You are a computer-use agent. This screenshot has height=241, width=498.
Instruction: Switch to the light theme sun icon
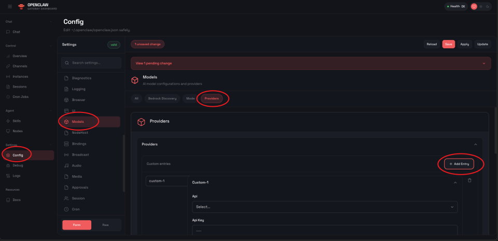tap(481, 6)
